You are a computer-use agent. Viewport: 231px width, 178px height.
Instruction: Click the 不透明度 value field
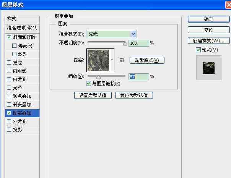click(x=138, y=43)
